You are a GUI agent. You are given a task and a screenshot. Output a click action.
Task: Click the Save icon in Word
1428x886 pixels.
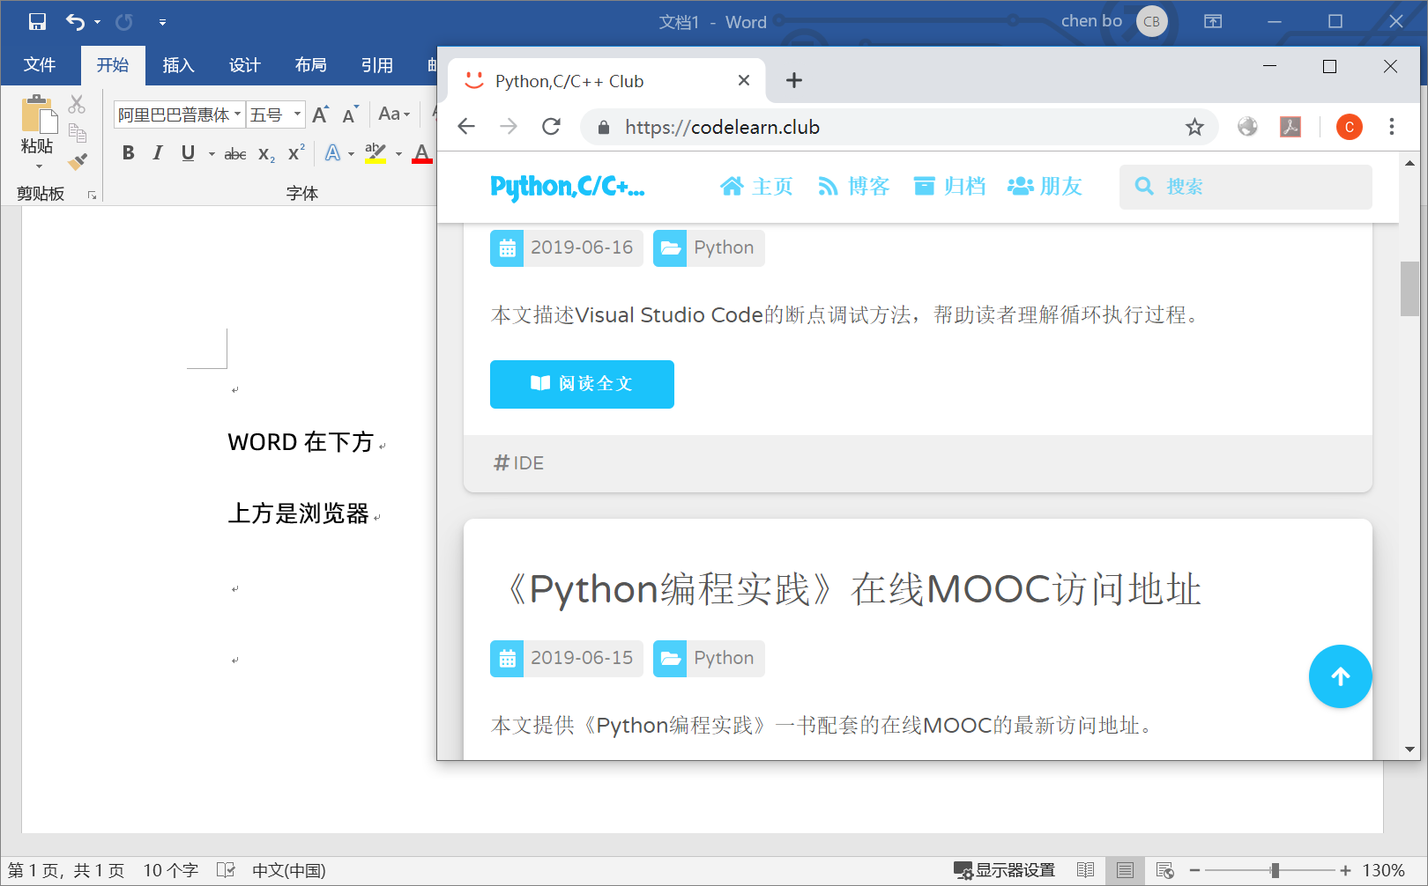[37, 22]
